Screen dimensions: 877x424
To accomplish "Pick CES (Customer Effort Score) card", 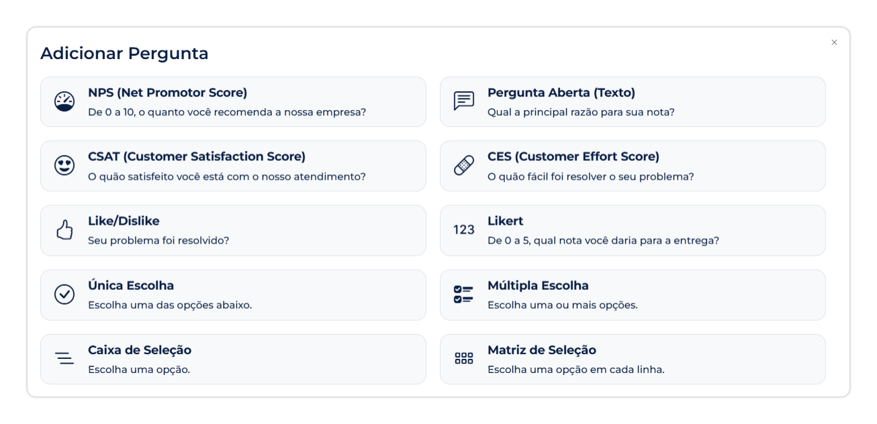I will pyautogui.click(x=573, y=156).
